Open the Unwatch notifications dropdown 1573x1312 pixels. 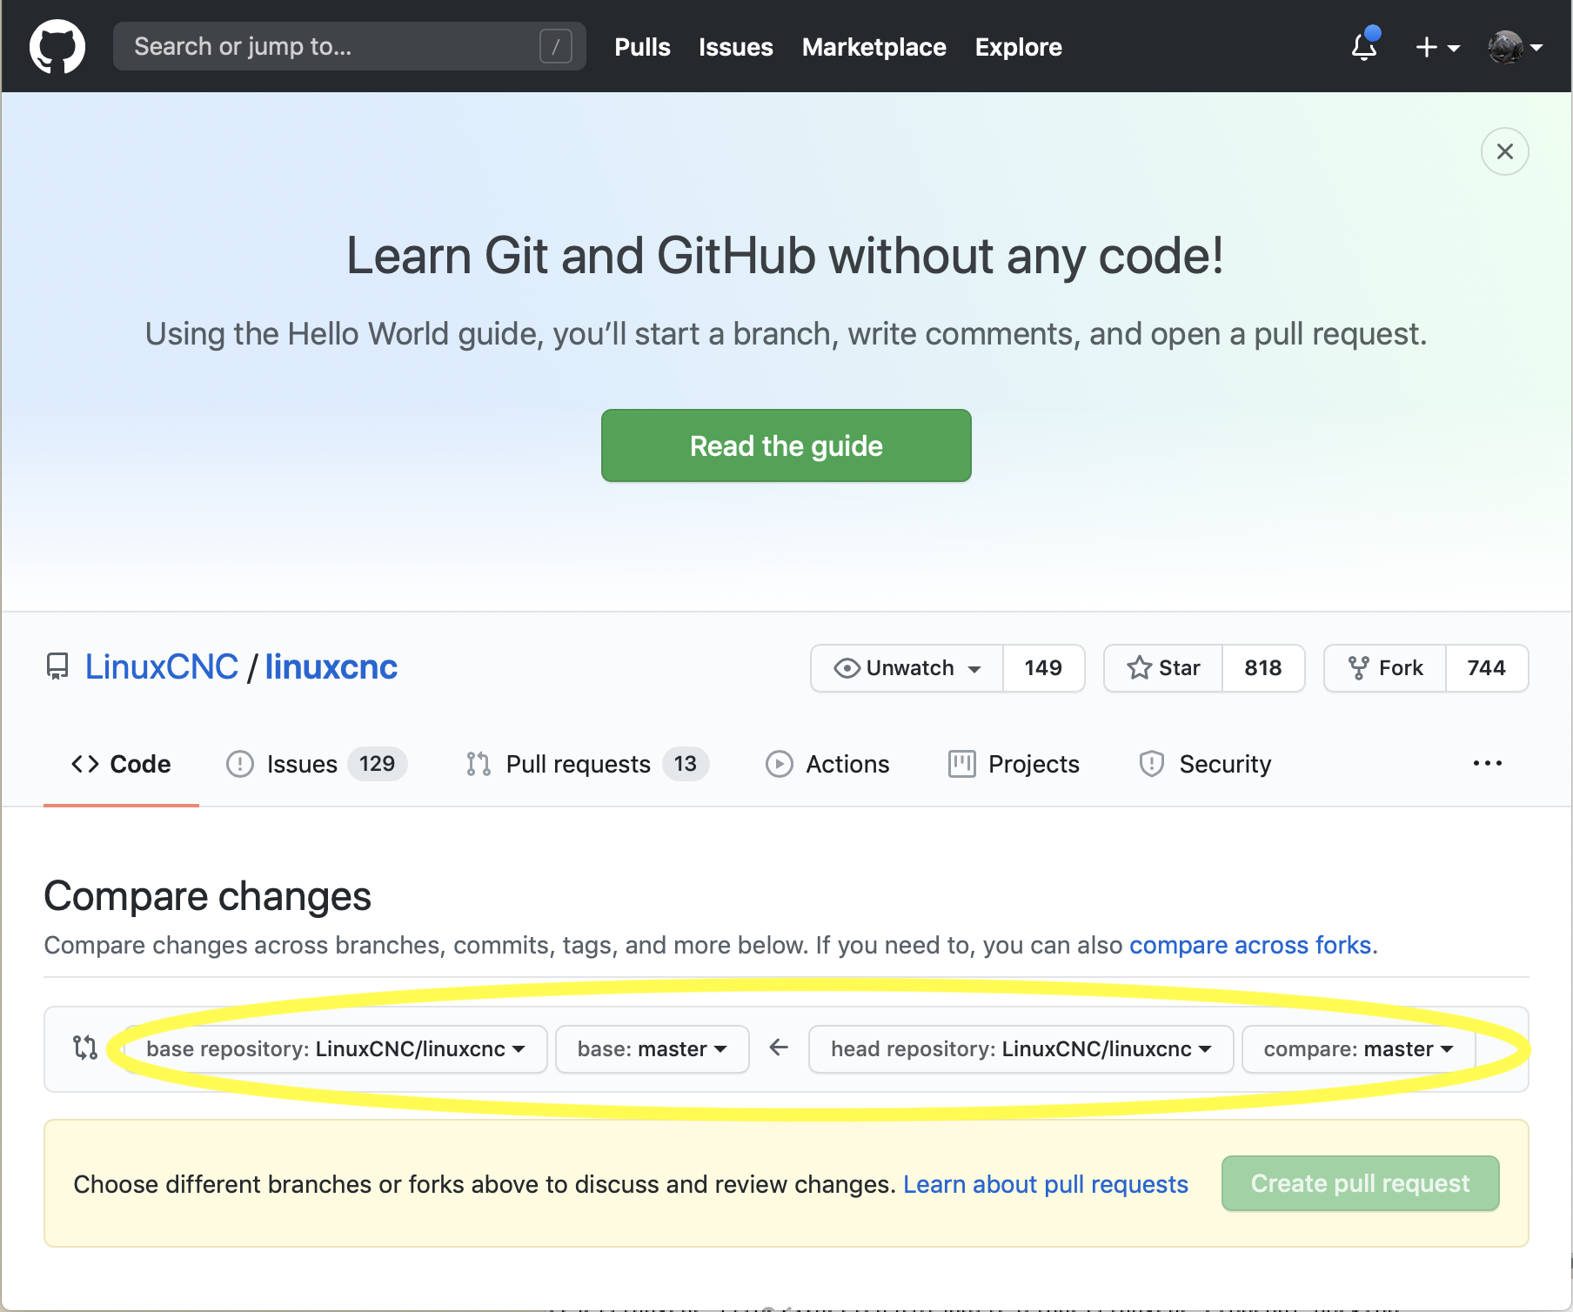click(907, 668)
